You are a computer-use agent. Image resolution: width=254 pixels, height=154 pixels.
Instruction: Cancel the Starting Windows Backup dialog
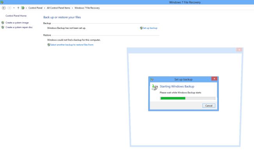[x=209, y=106]
